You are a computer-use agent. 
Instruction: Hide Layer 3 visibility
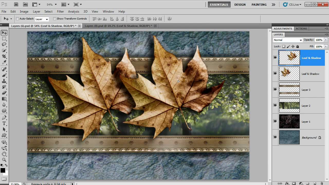click(x=275, y=89)
